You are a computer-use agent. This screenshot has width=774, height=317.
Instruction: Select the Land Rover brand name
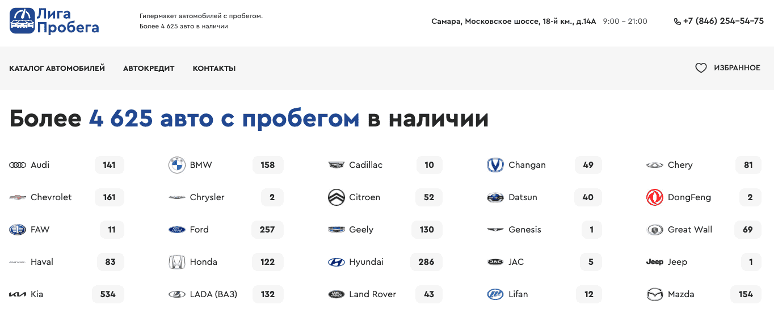[372, 294]
